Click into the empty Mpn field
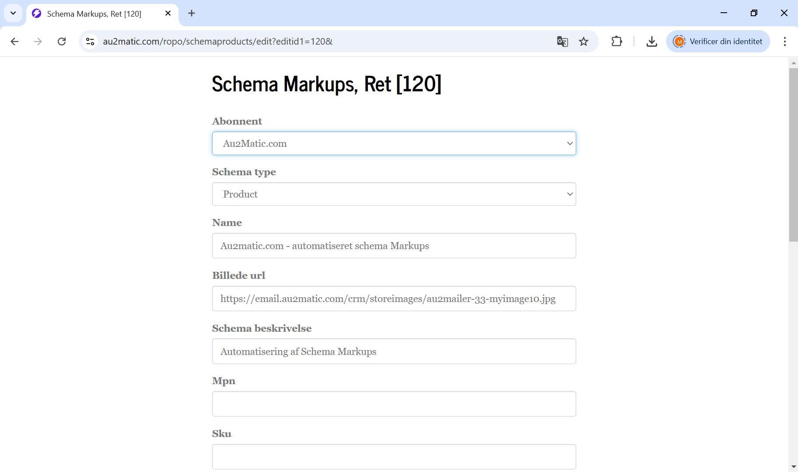 click(x=394, y=404)
